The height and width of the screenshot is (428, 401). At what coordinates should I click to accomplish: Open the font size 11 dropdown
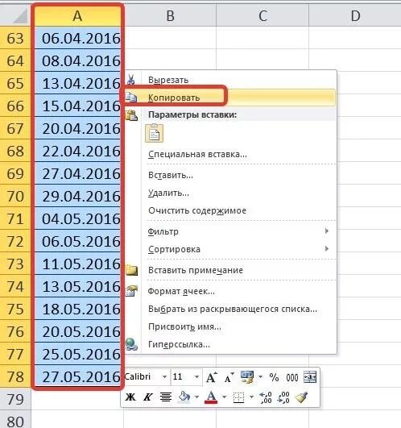tap(196, 377)
